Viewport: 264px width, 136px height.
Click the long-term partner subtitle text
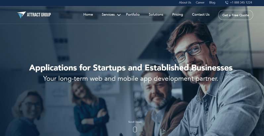click(x=131, y=79)
